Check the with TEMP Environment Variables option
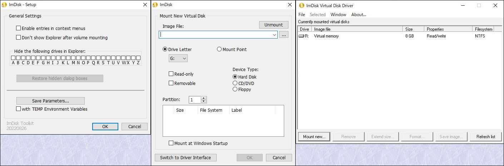 [x=19, y=109]
